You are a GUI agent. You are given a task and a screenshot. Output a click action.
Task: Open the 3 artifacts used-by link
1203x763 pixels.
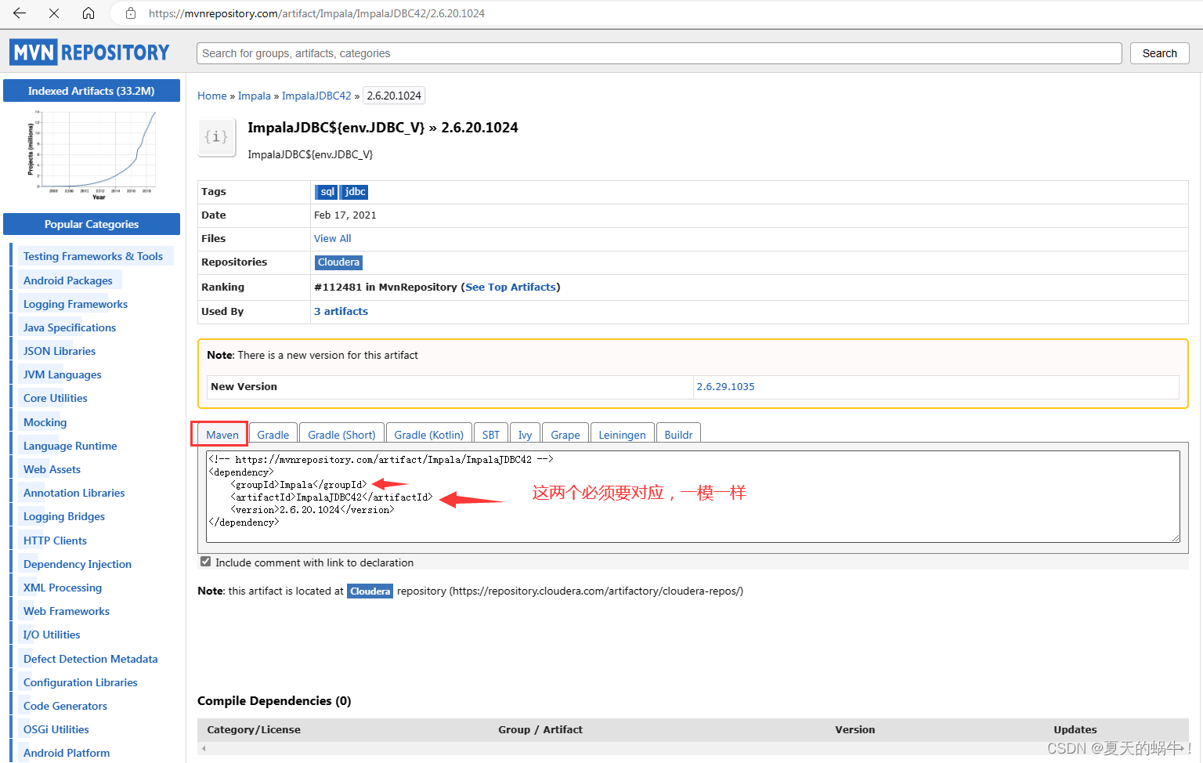point(341,311)
